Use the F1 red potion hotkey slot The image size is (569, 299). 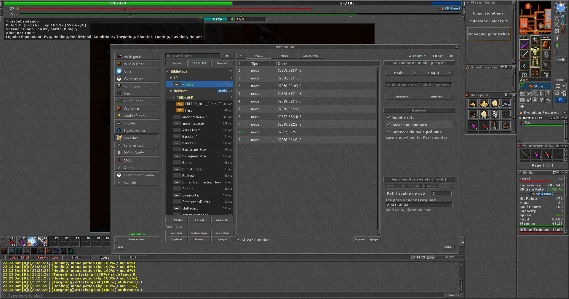click(x=11, y=242)
